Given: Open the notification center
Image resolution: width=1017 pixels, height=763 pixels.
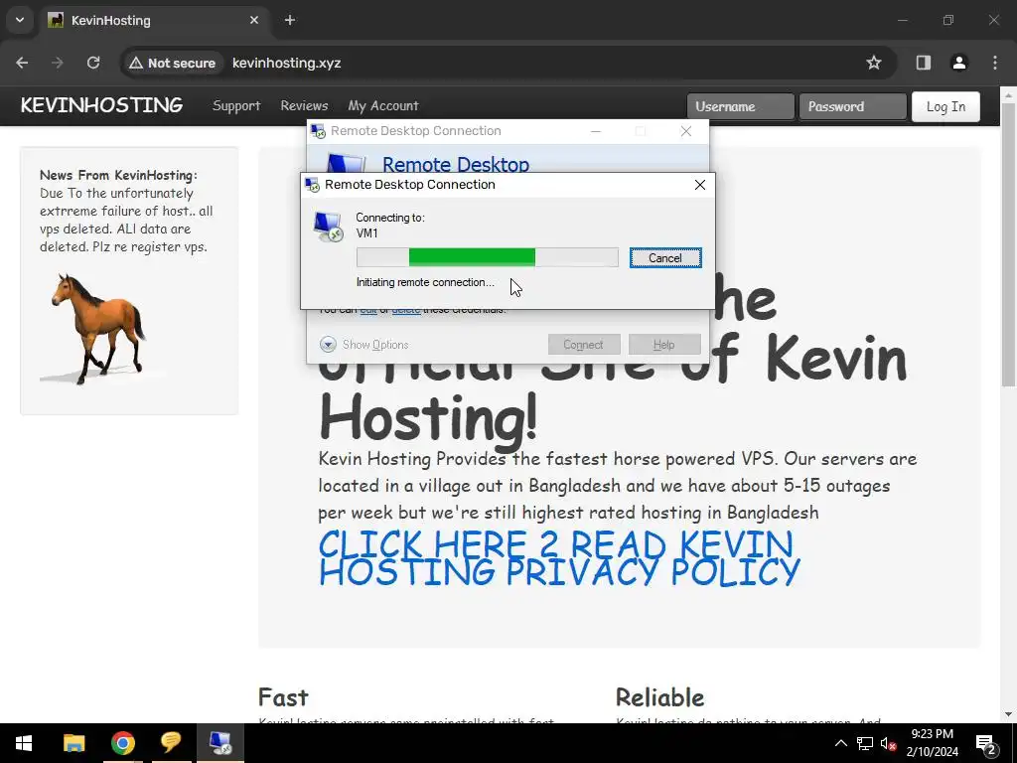Looking at the screenshot, I should tap(986, 743).
